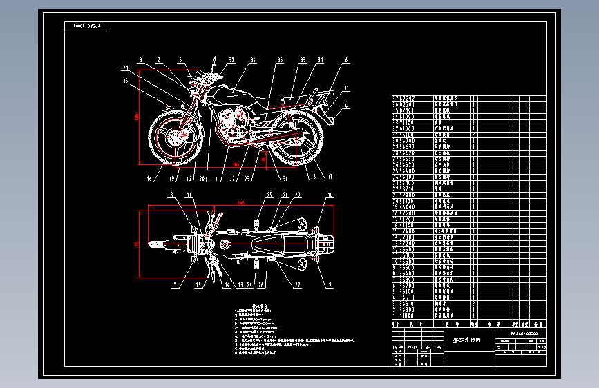Click callout 33 in the side view
Image resolution: width=599 pixels, height=388 pixels.
[x=303, y=60]
